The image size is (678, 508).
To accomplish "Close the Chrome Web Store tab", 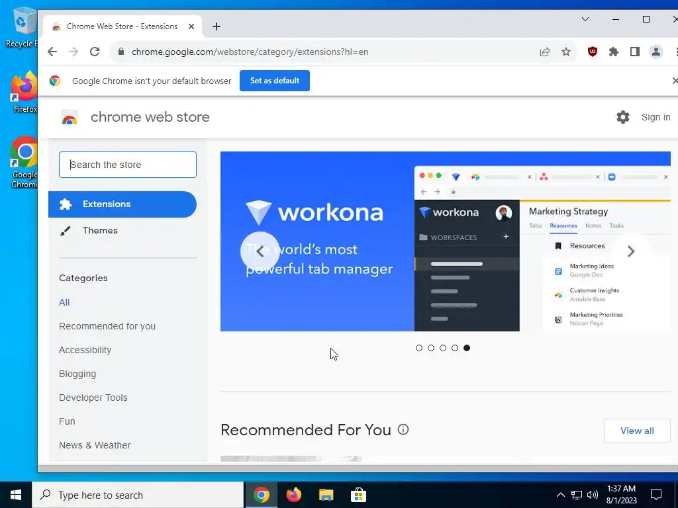I will [x=191, y=26].
